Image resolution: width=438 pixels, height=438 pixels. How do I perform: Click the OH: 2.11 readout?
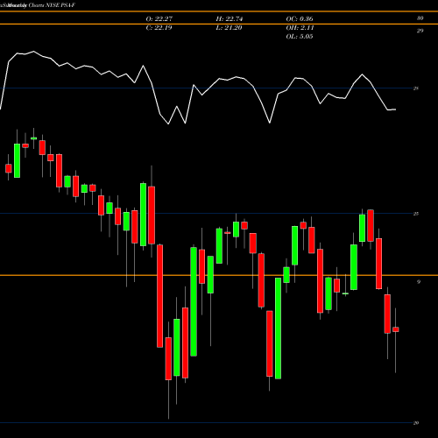coord(300,27)
